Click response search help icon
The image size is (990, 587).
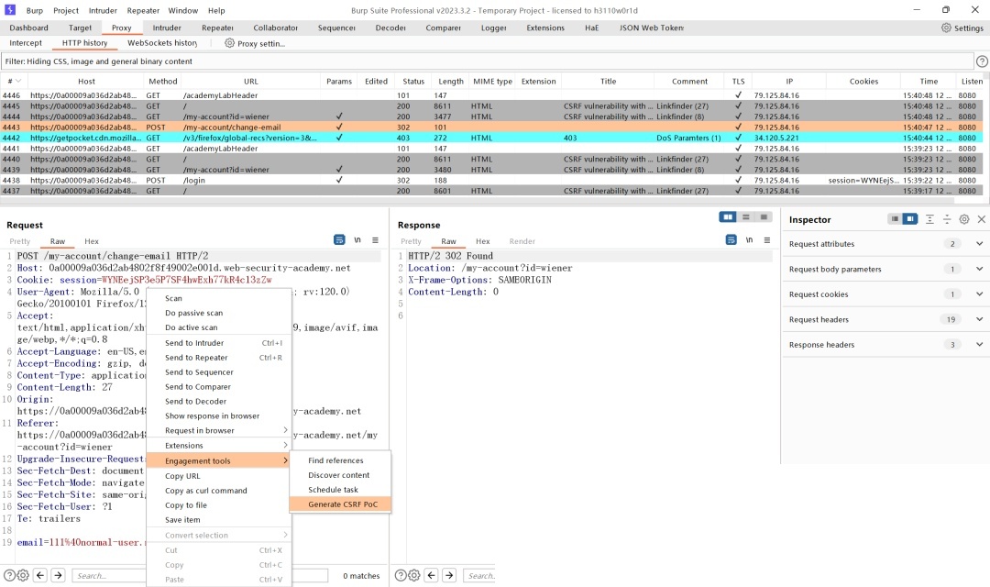pos(401,576)
